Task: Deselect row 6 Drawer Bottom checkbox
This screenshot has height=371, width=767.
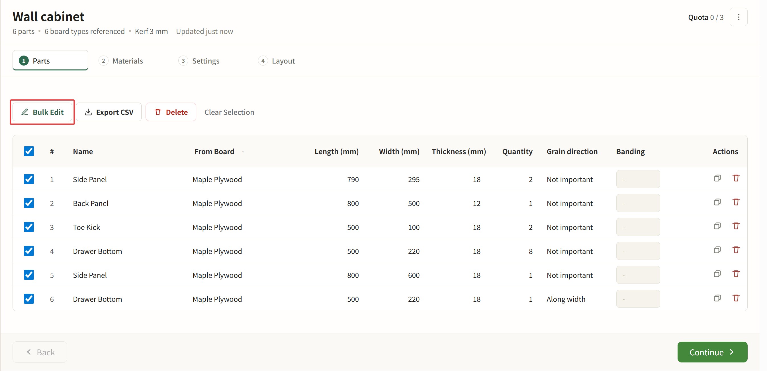Action: (x=29, y=299)
